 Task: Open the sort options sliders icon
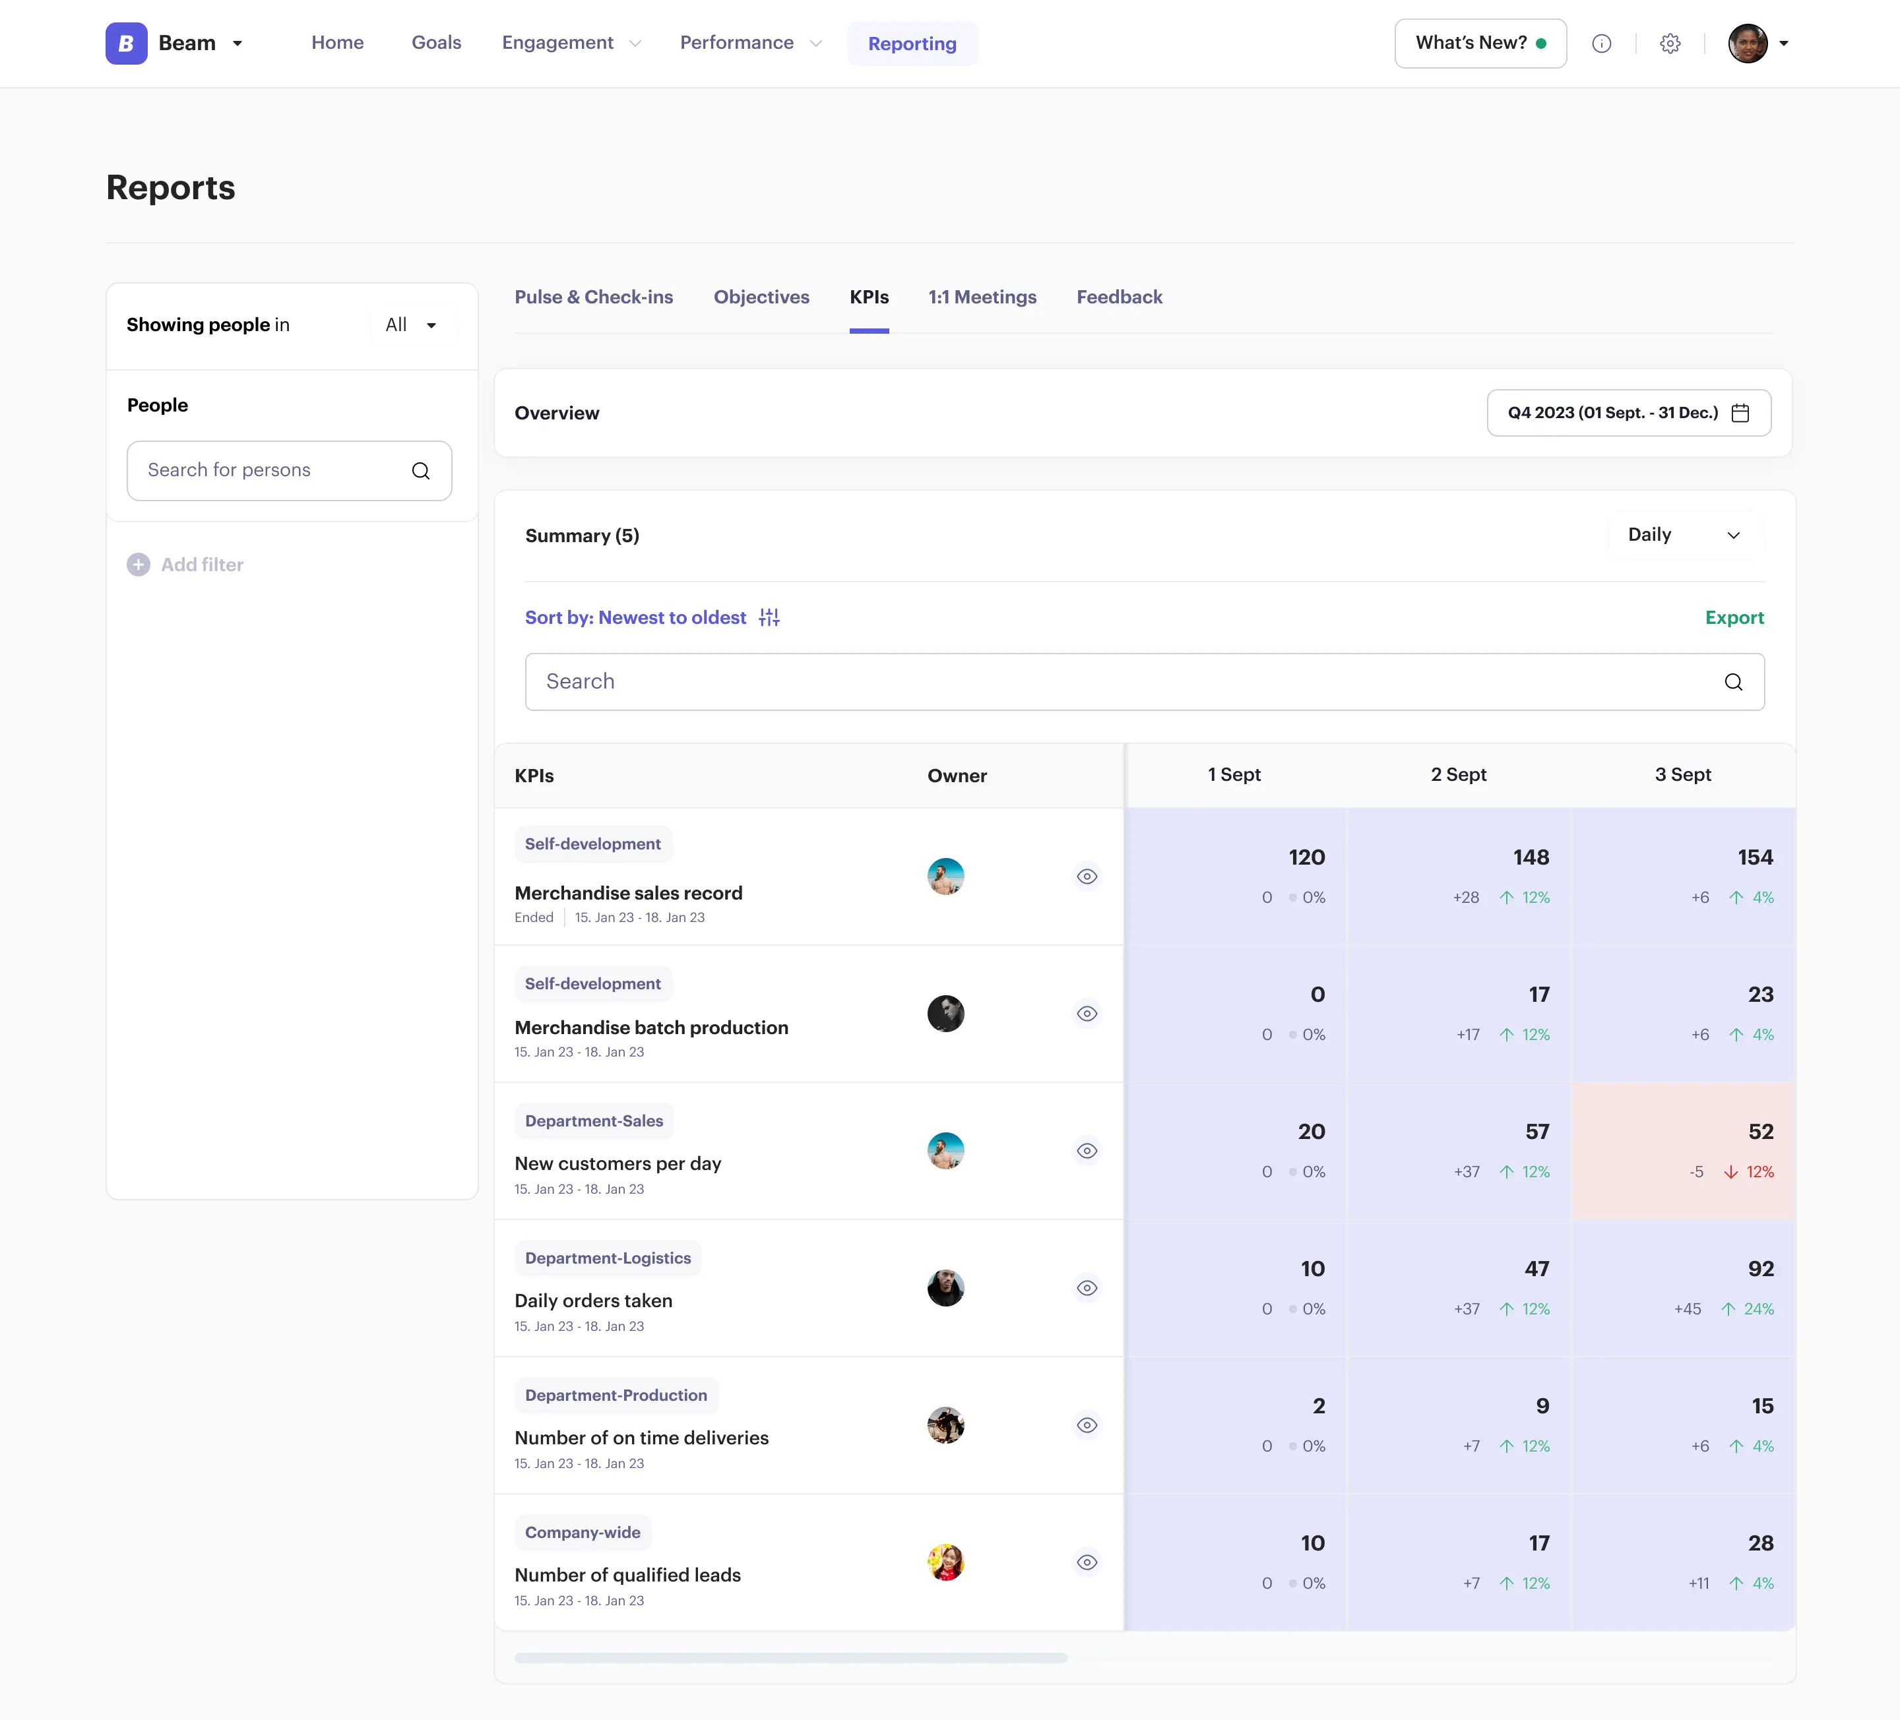point(769,617)
